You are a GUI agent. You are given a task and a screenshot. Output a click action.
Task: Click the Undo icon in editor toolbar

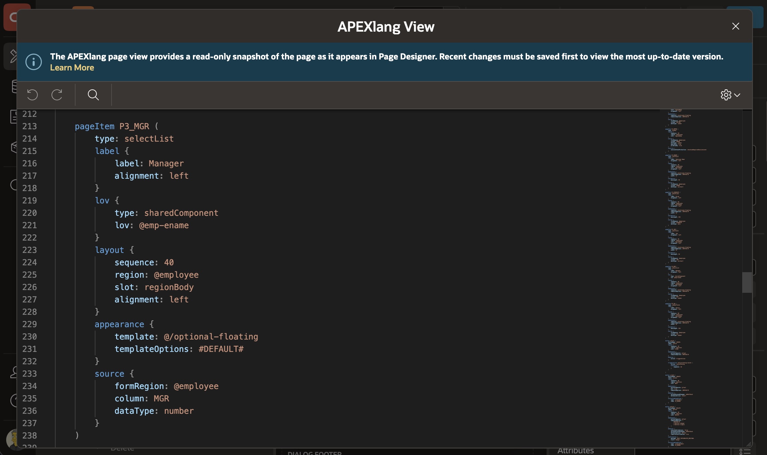(32, 95)
